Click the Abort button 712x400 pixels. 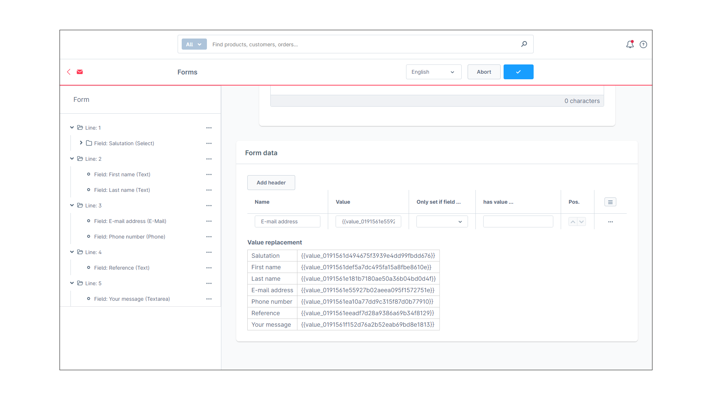pyautogui.click(x=484, y=72)
